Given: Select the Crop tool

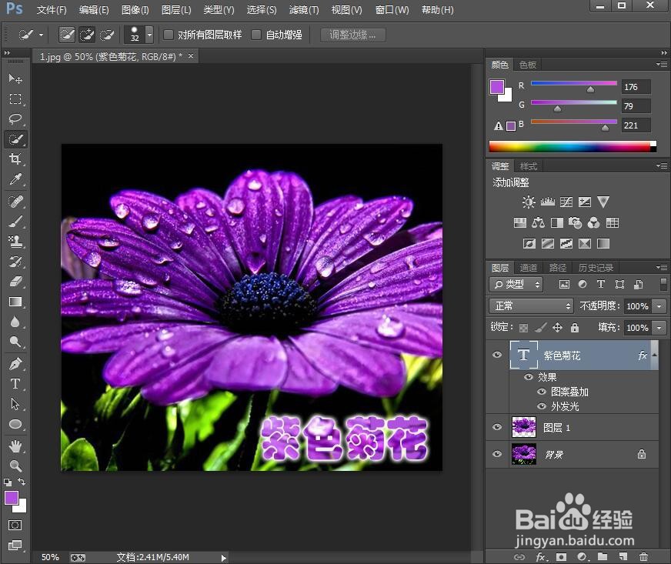Looking at the screenshot, I should [x=15, y=159].
